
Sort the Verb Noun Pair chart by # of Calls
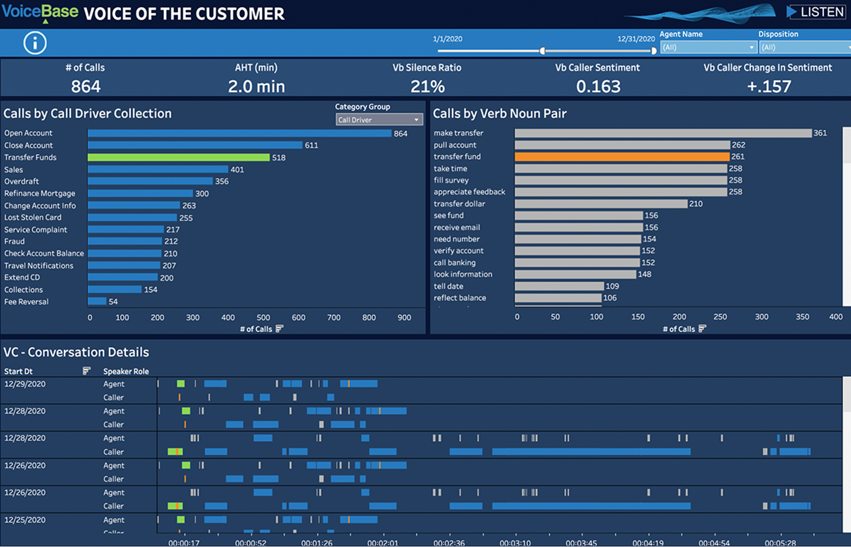pos(702,329)
